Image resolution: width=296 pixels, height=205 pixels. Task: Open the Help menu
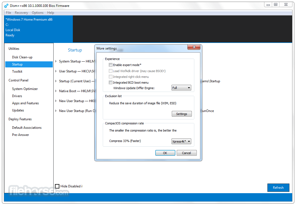[51, 13]
